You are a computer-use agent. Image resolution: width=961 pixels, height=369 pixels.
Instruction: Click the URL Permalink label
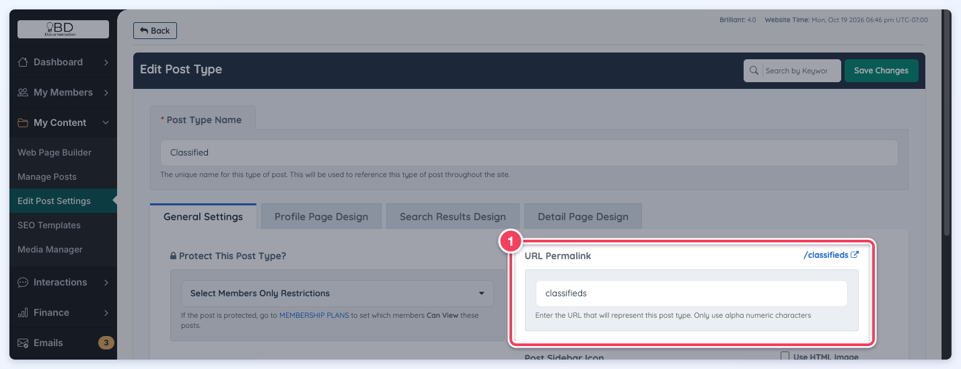click(x=558, y=256)
